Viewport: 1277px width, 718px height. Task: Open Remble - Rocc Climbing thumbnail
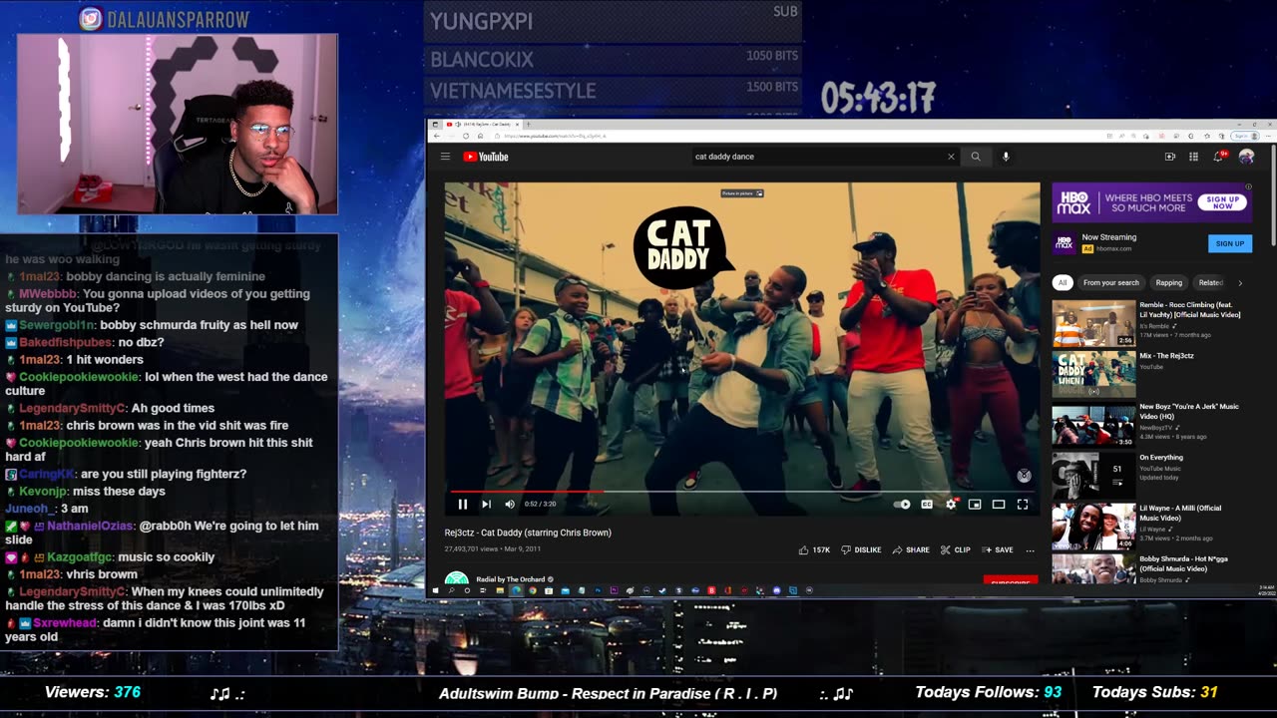1093,323
